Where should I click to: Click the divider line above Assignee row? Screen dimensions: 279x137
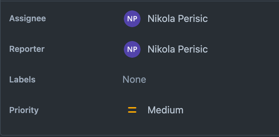139,1
